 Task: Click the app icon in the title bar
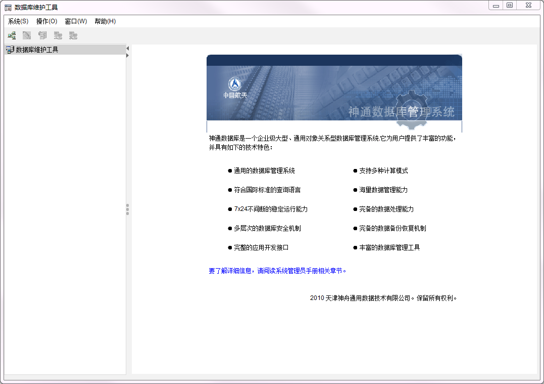[x=8, y=8]
